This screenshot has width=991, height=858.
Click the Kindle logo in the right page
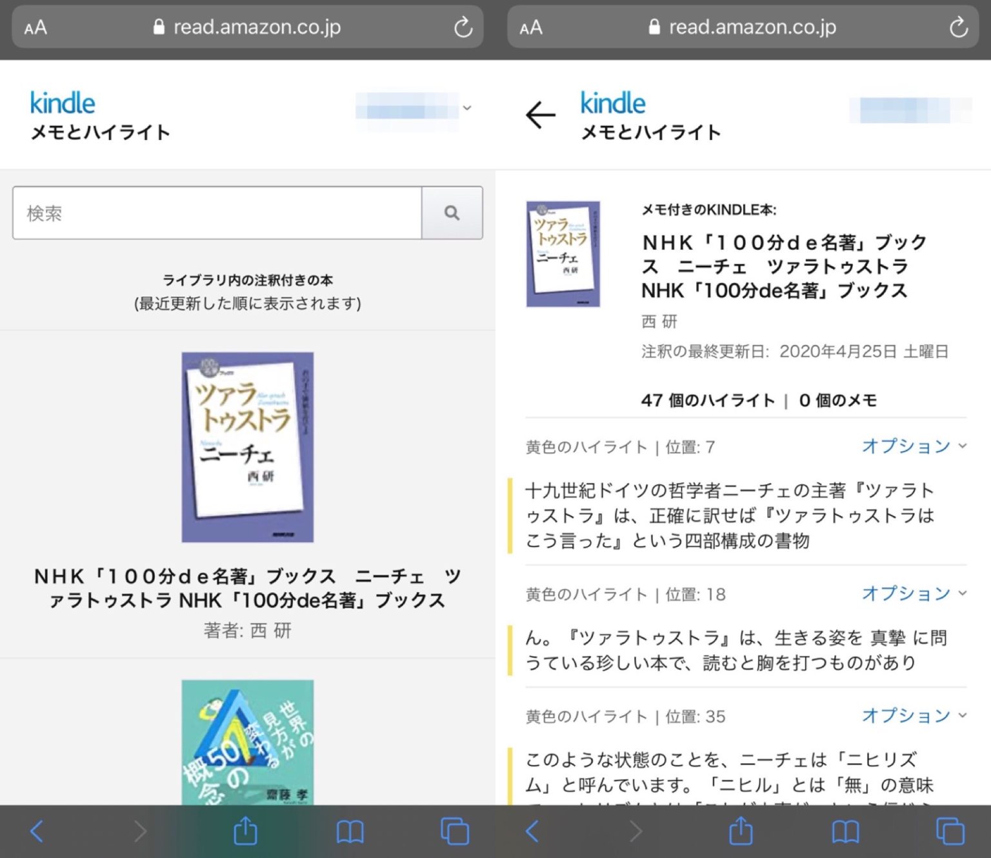click(x=613, y=103)
